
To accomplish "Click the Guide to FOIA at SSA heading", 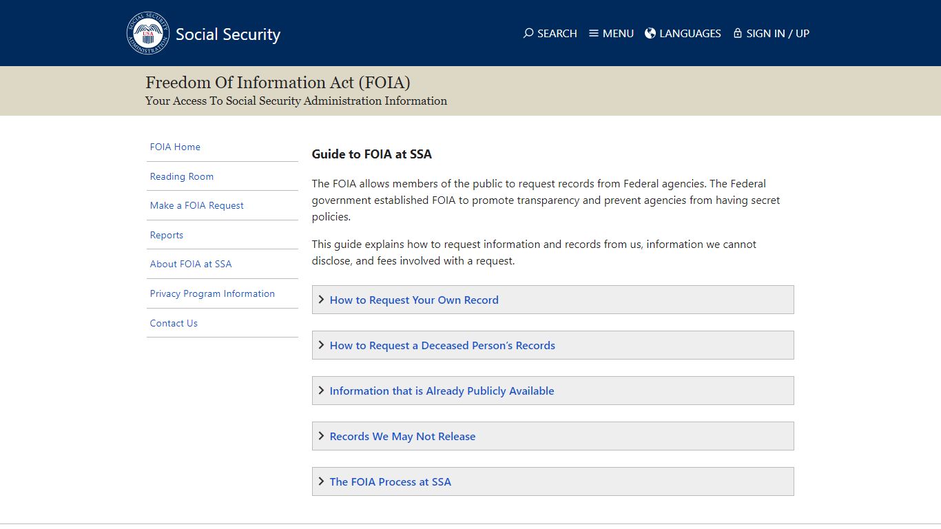I will (372, 154).
